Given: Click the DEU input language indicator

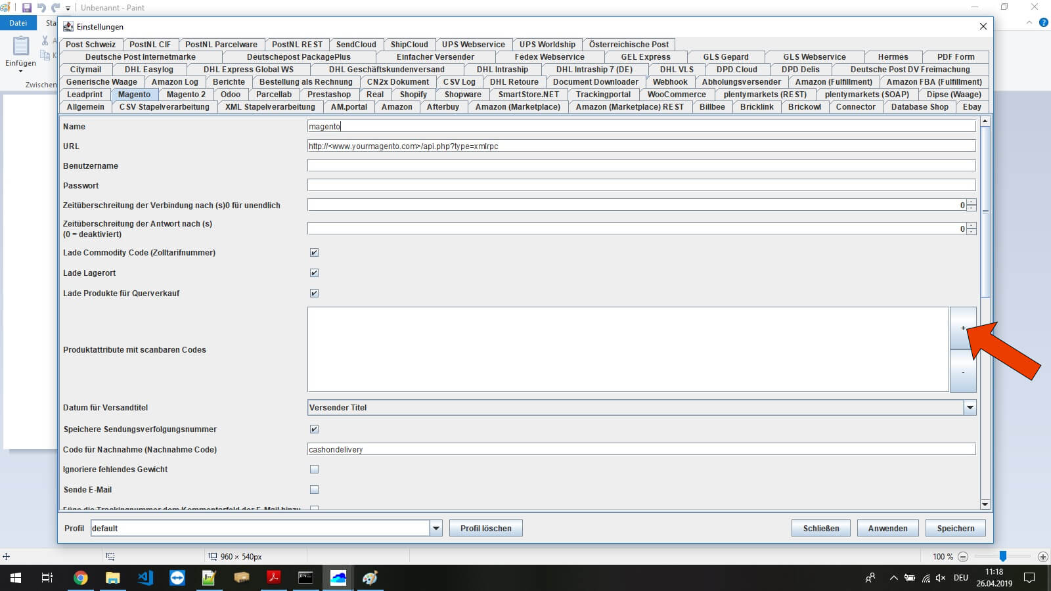Looking at the screenshot, I should [961, 578].
